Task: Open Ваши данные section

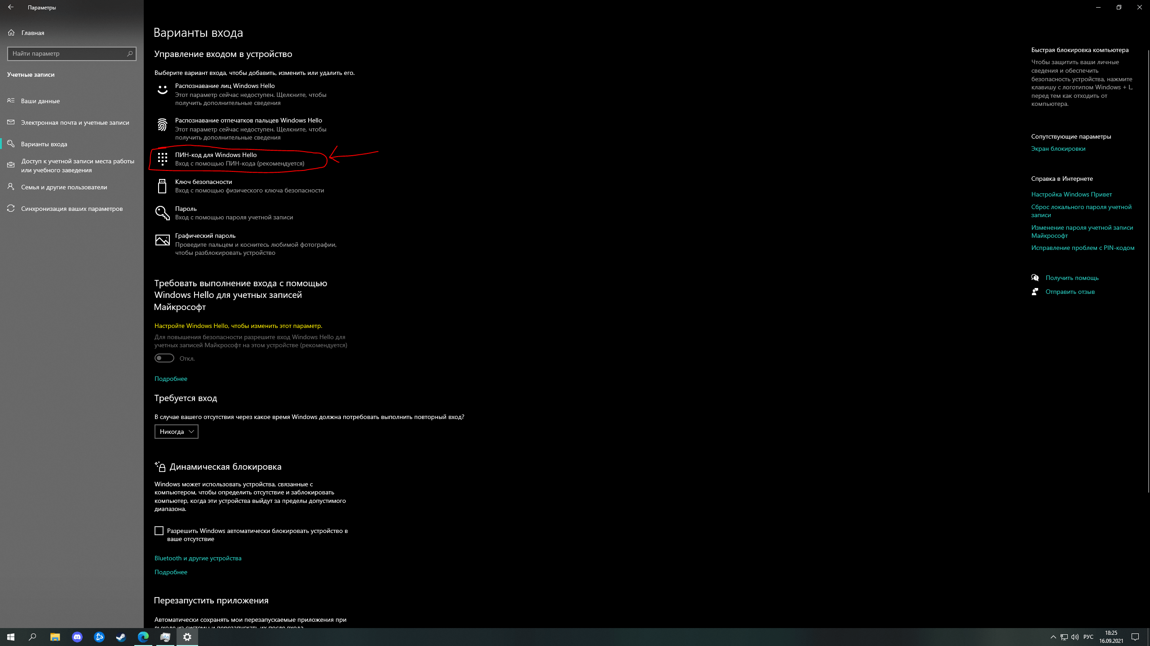Action: [x=72, y=101]
